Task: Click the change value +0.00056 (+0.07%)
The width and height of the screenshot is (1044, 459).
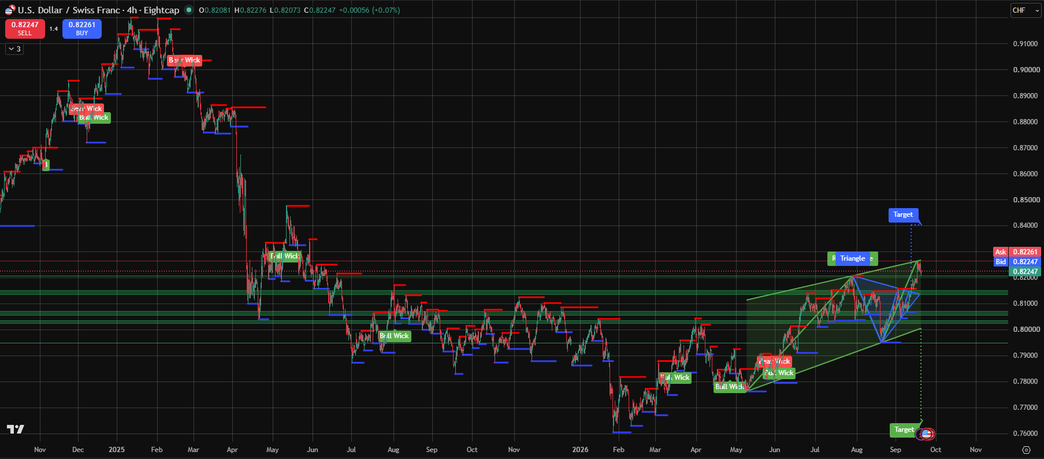Action: coord(369,10)
